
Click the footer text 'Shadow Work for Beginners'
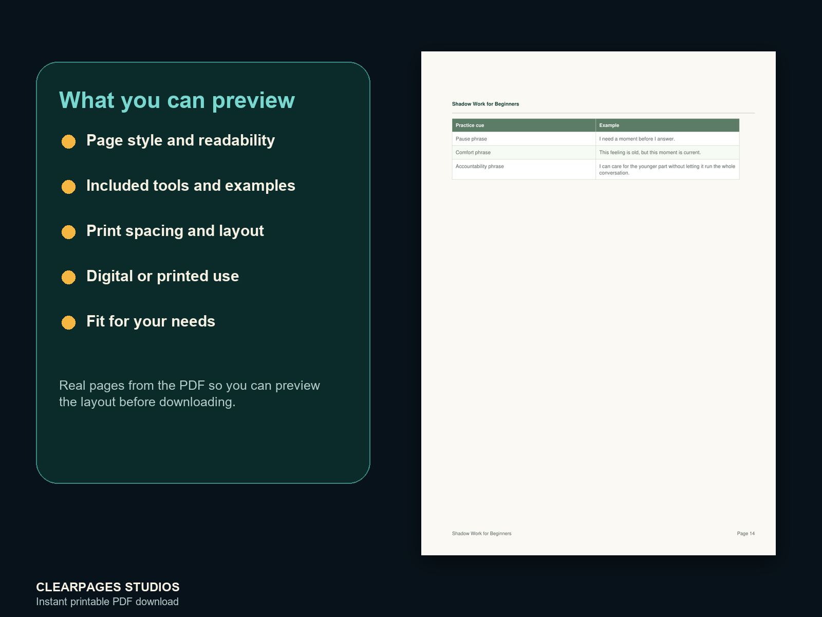(x=481, y=533)
